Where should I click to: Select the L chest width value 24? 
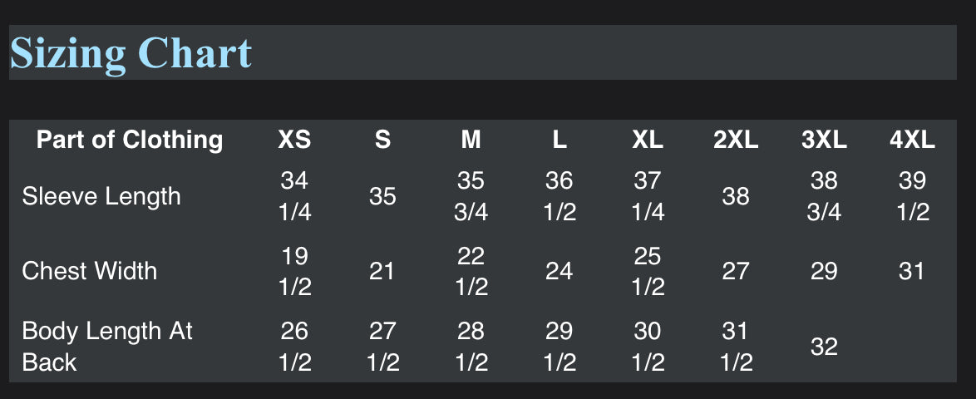559,271
